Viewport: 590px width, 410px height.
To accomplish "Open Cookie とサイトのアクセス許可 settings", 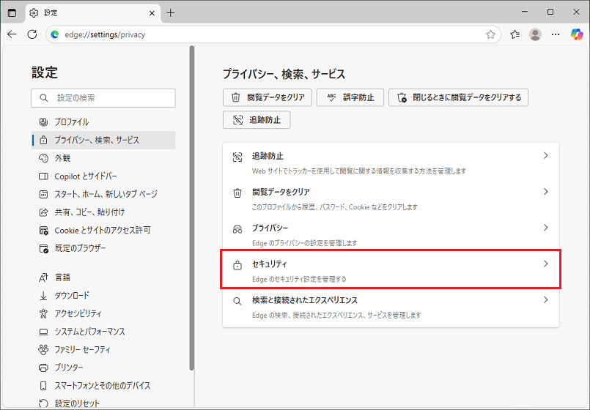I will (x=103, y=231).
